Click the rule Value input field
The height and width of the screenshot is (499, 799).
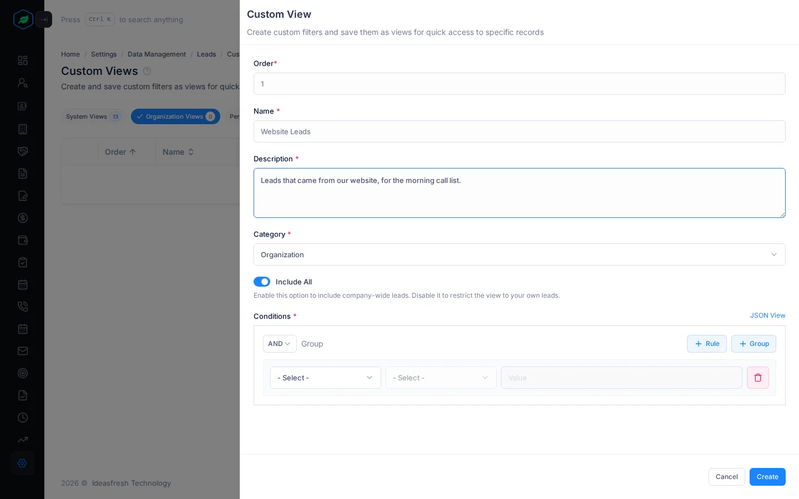tap(621, 378)
